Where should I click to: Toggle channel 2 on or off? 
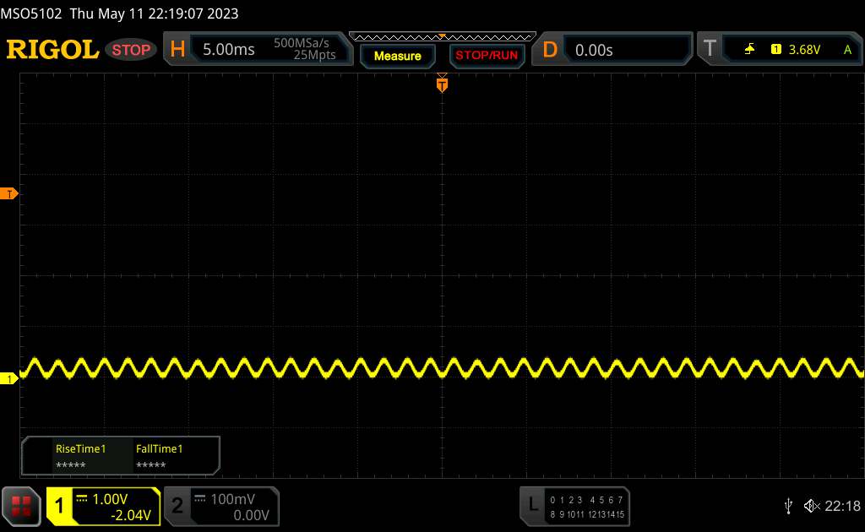tap(177, 506)
